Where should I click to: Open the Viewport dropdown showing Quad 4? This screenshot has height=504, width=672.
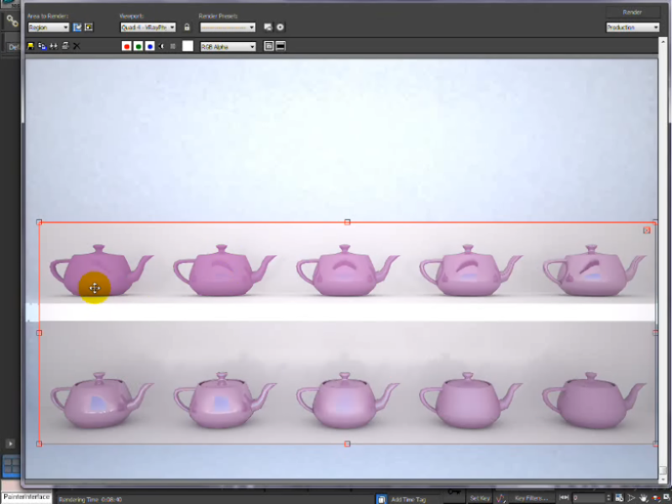point(148,28)
